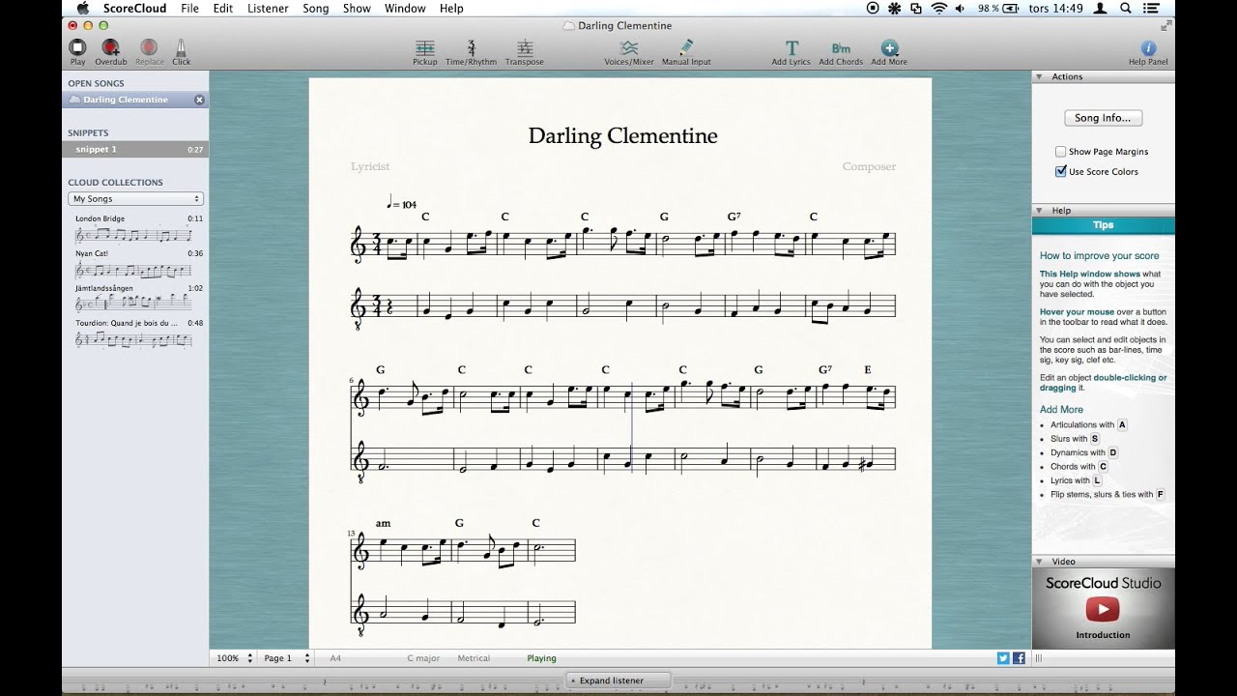1237x696 pixels.
Task: Open the ScoreCloud application menu
Action: click(x=134, y=9)
